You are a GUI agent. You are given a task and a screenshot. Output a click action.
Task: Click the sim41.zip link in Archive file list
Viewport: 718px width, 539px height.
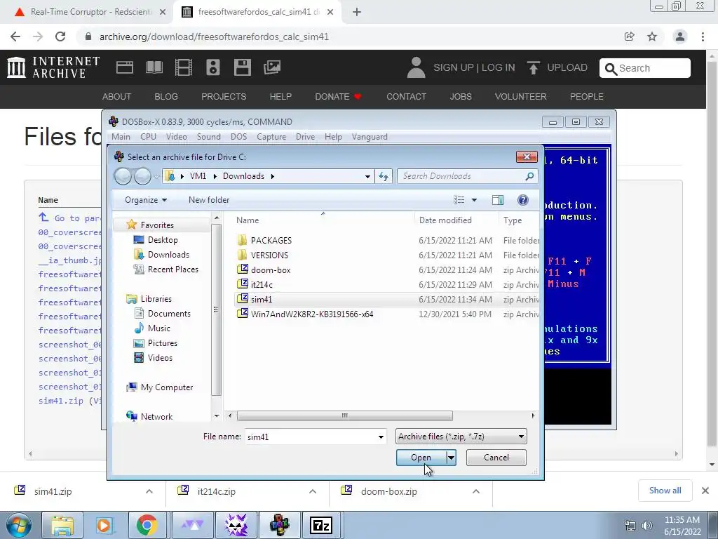pos(61,401)
